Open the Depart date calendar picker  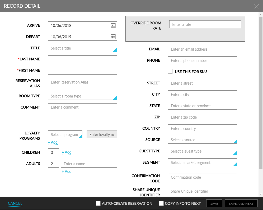coord(113,37)
